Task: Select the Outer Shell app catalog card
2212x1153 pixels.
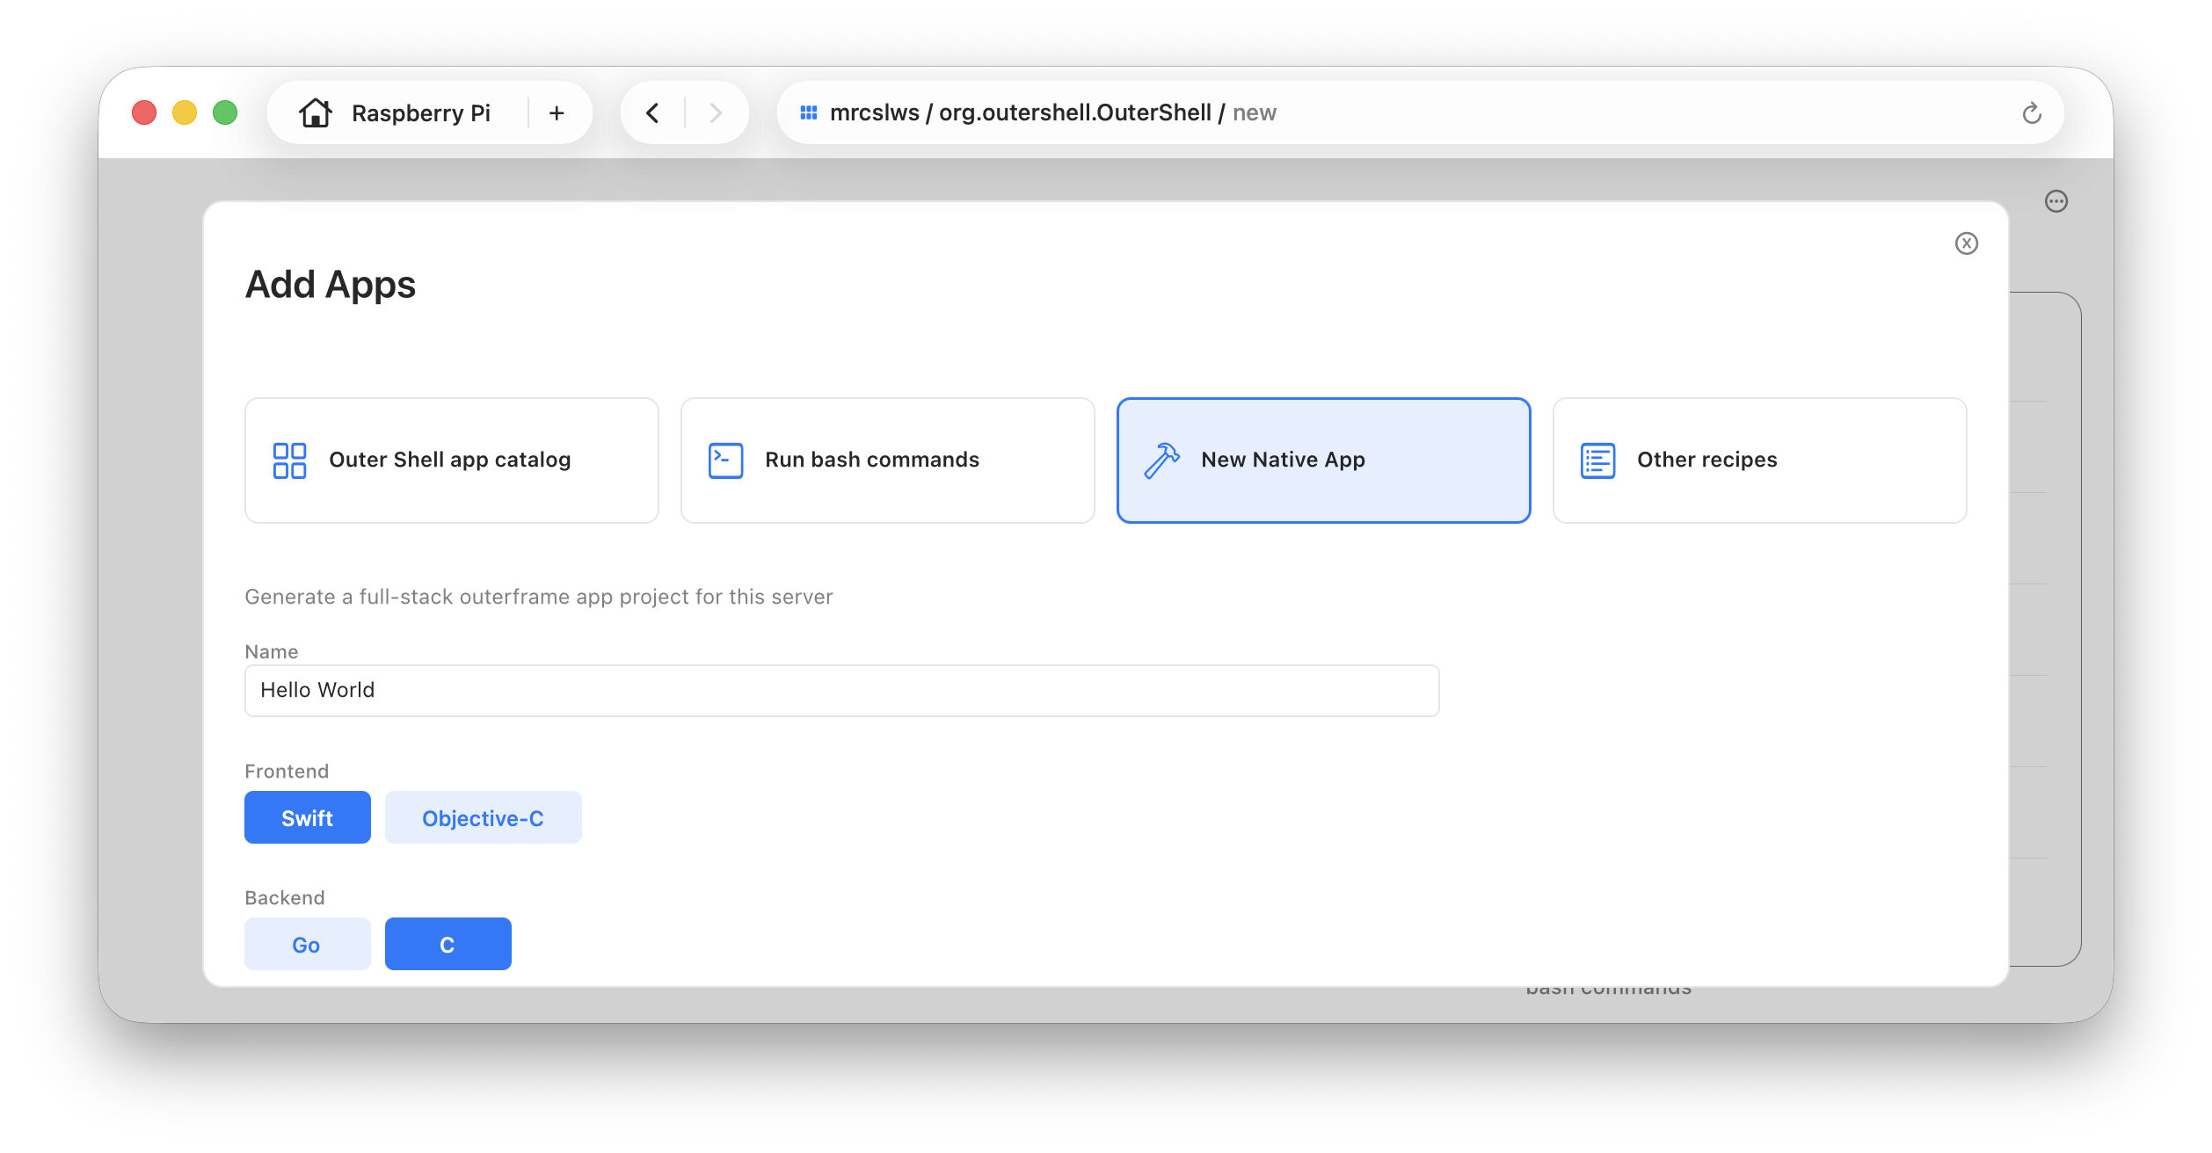Action: tap(452, 460)
